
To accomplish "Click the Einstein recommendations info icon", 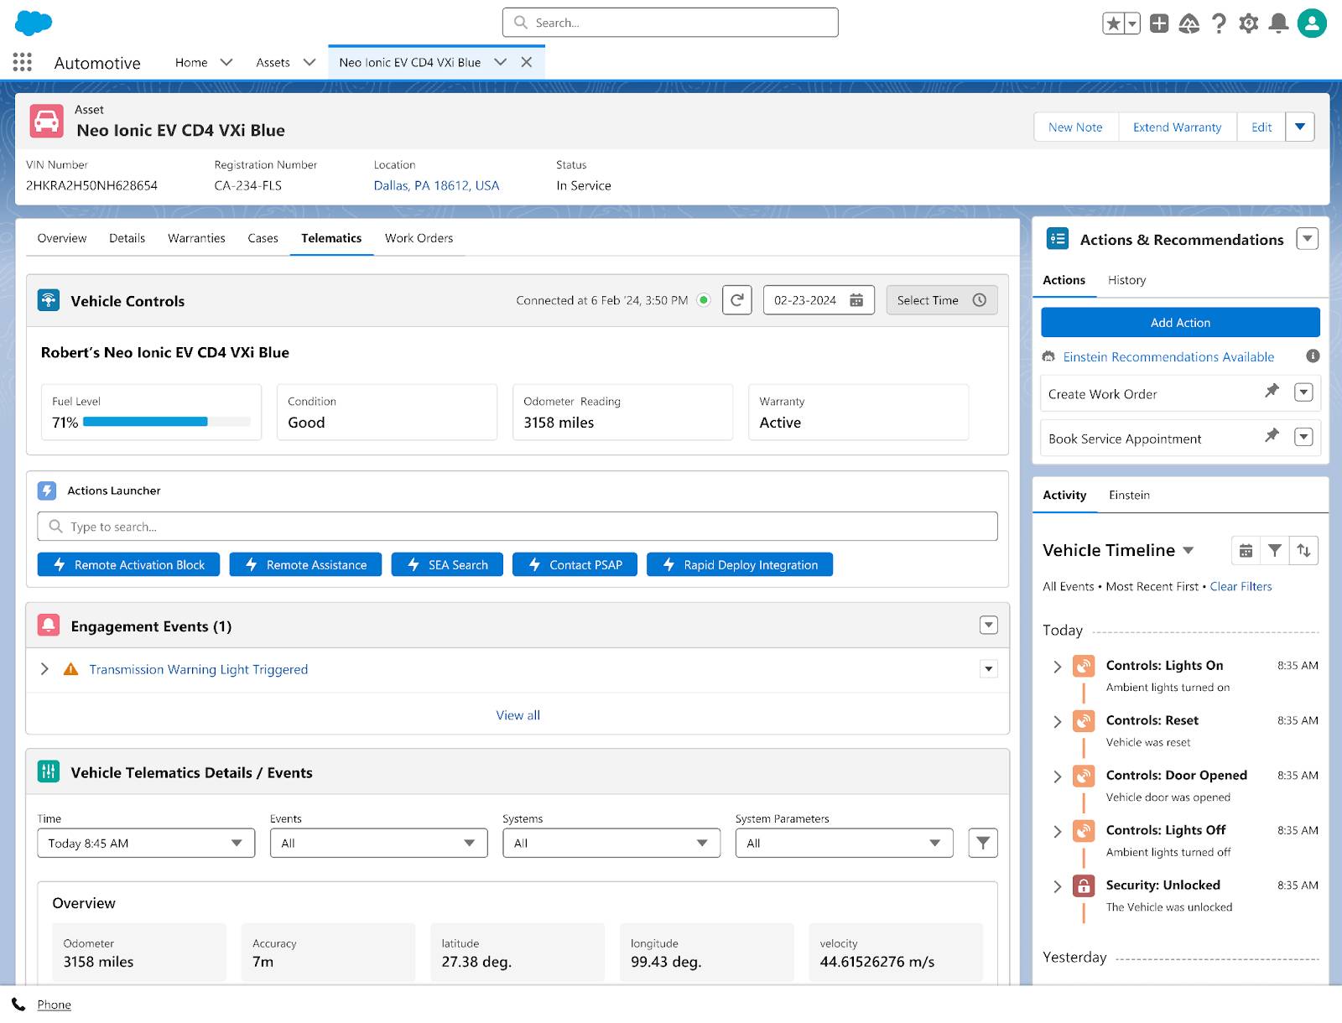I will tap(1313, 356).
